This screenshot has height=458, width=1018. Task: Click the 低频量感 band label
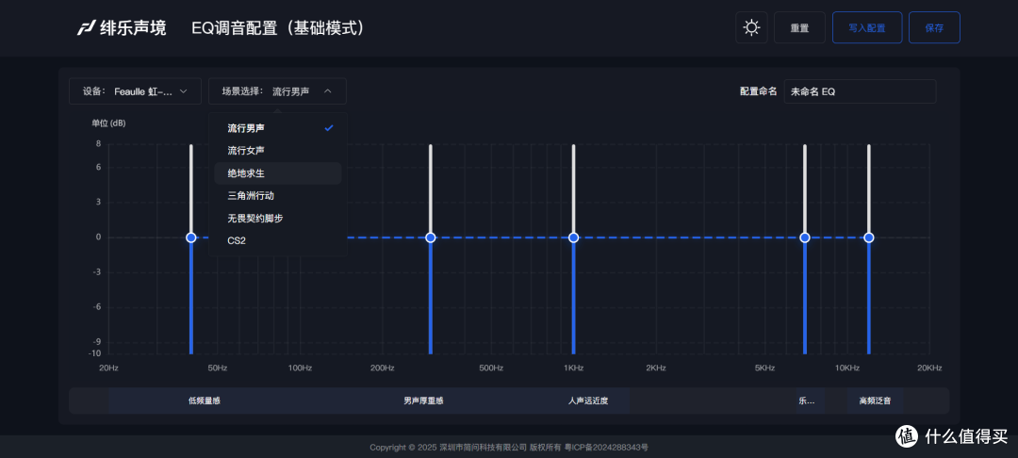pyautogui.click(x=204, y=401)
